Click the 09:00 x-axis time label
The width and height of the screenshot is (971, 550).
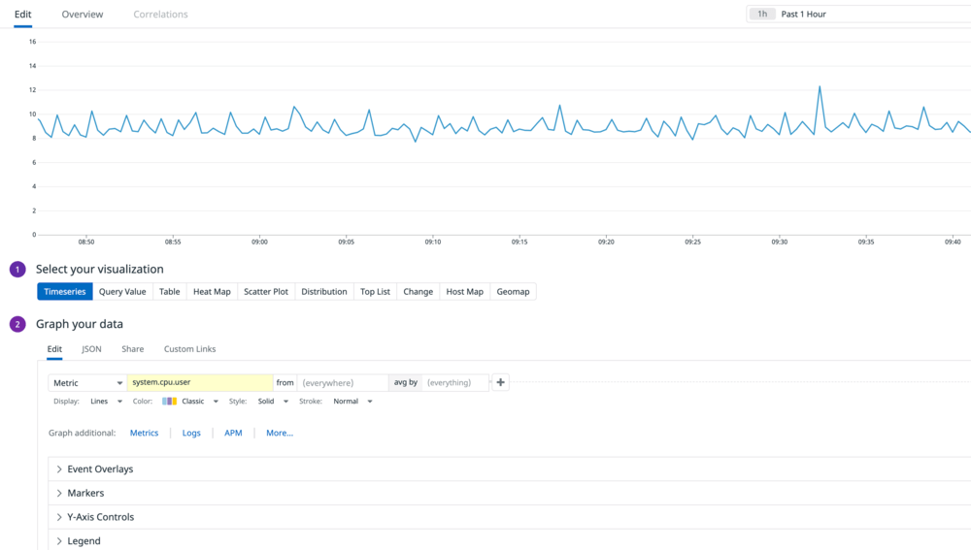point(259,242)
